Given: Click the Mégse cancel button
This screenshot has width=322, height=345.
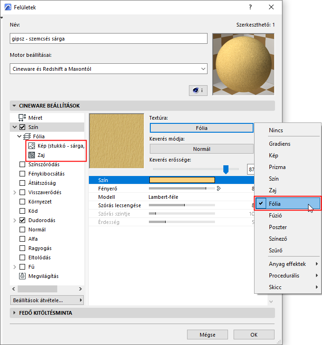Looking at the screenshot, I should pyautogui.click(x=208, y=335).
